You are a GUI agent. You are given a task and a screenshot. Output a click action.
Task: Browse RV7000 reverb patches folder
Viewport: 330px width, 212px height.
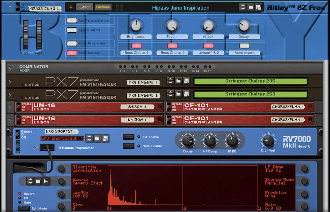97,138
